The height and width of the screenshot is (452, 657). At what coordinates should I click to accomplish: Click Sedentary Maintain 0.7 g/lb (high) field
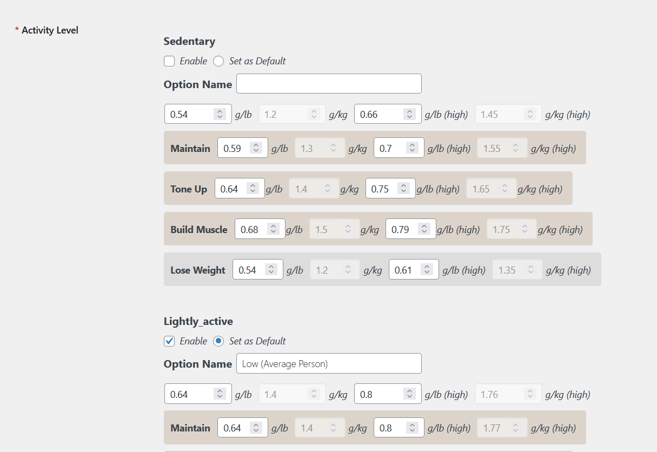(399, 148)
